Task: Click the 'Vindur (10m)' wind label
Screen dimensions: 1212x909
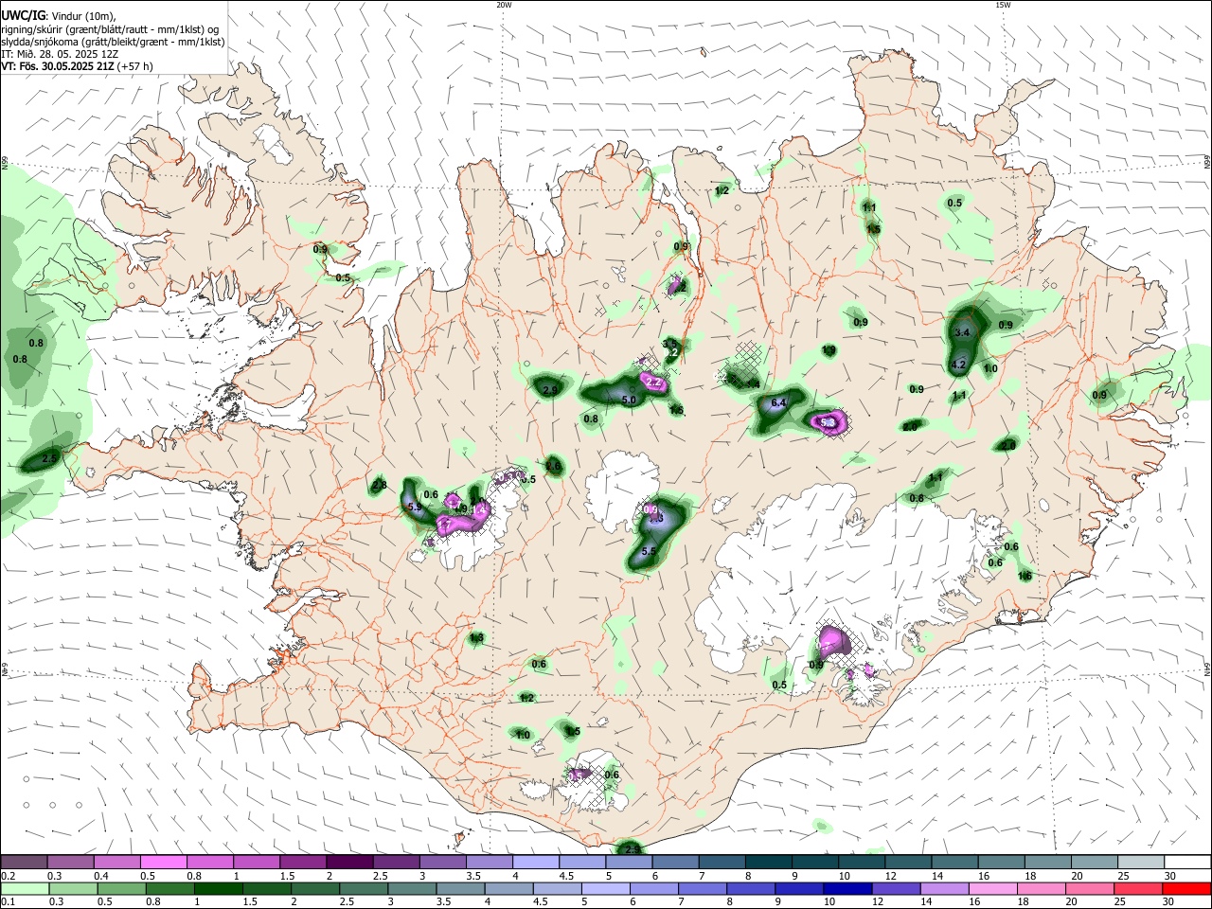Action: tap(82, 16)
